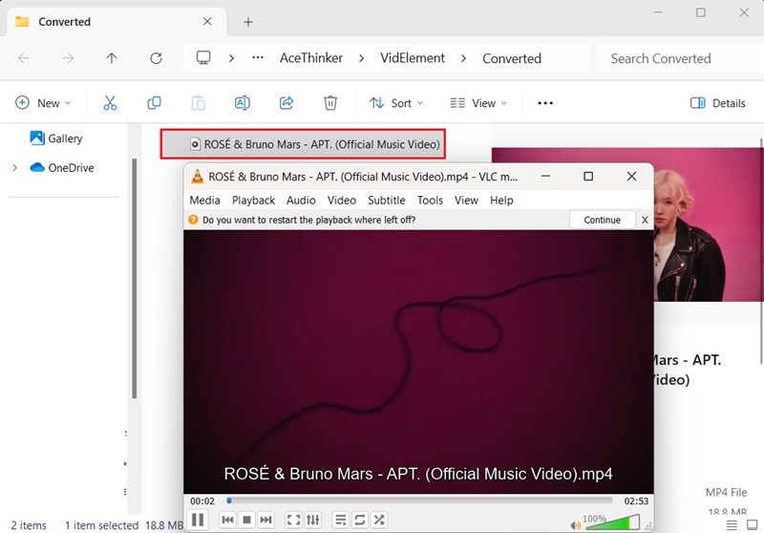This screenshot has height=533, width=764.
Task: Pause playback in VLC
Action: coord(198,520)
